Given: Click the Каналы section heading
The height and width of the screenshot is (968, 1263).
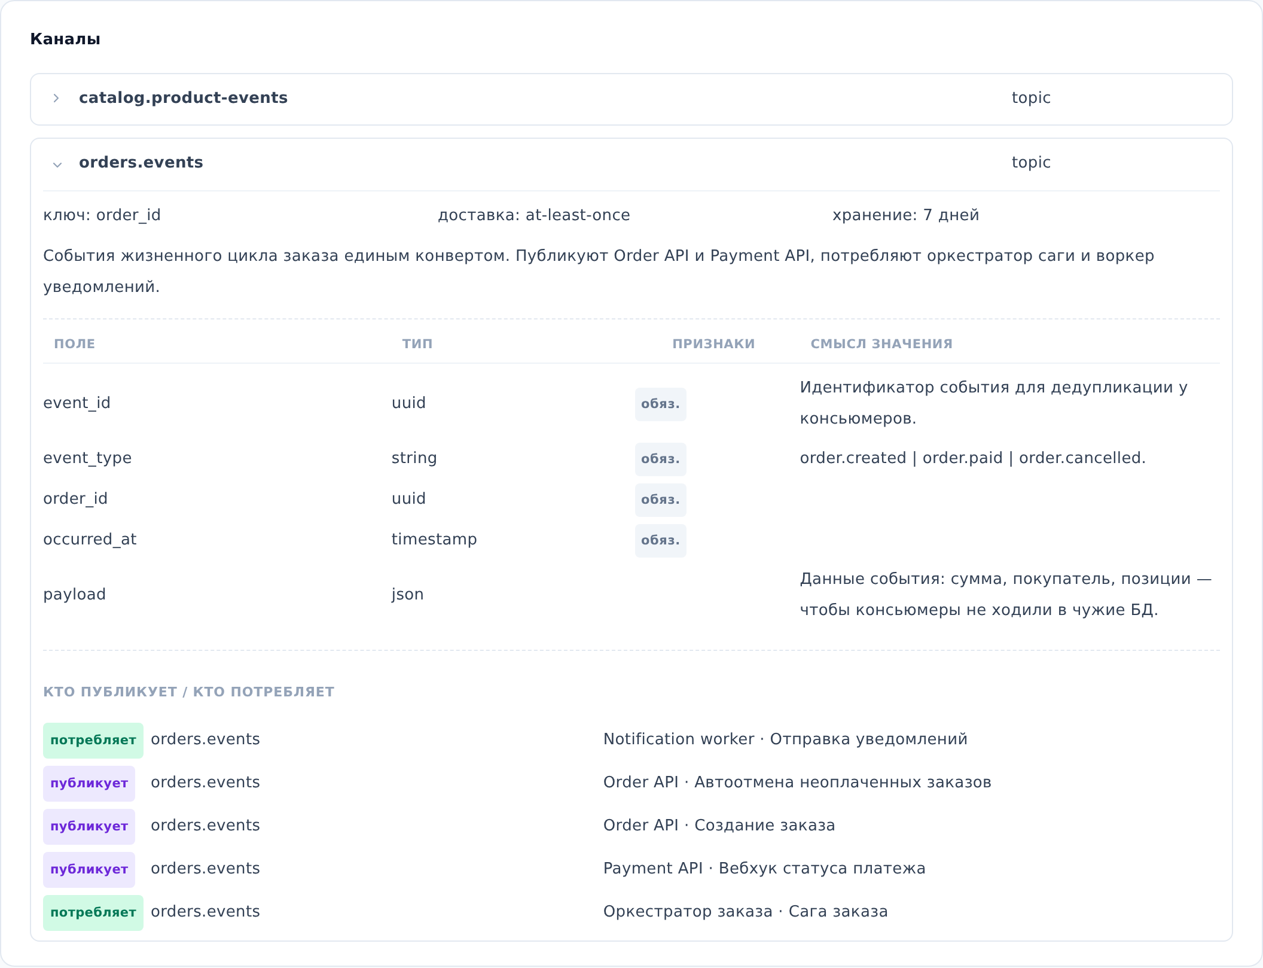Looking at the screenshot, I should tap(65, 39).
